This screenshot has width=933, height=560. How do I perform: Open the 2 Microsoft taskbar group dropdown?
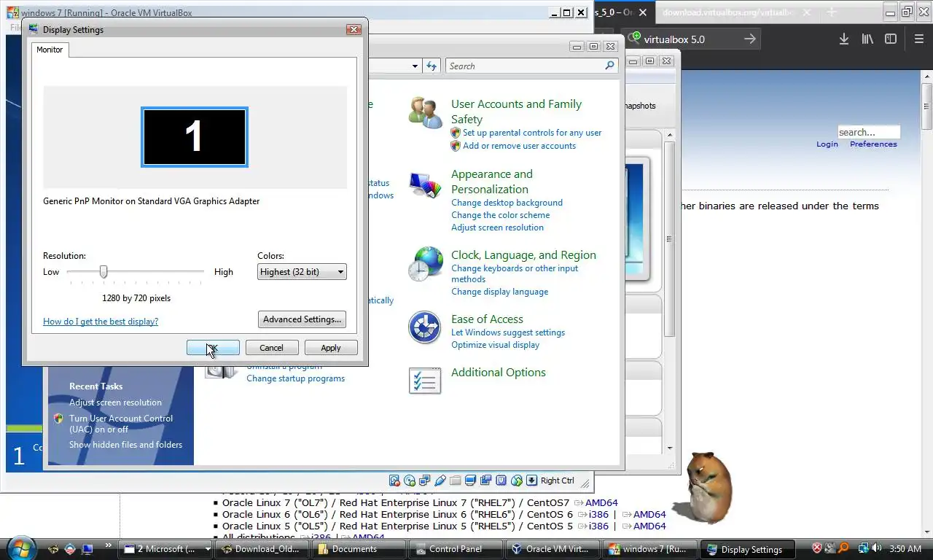pos(208,549)
